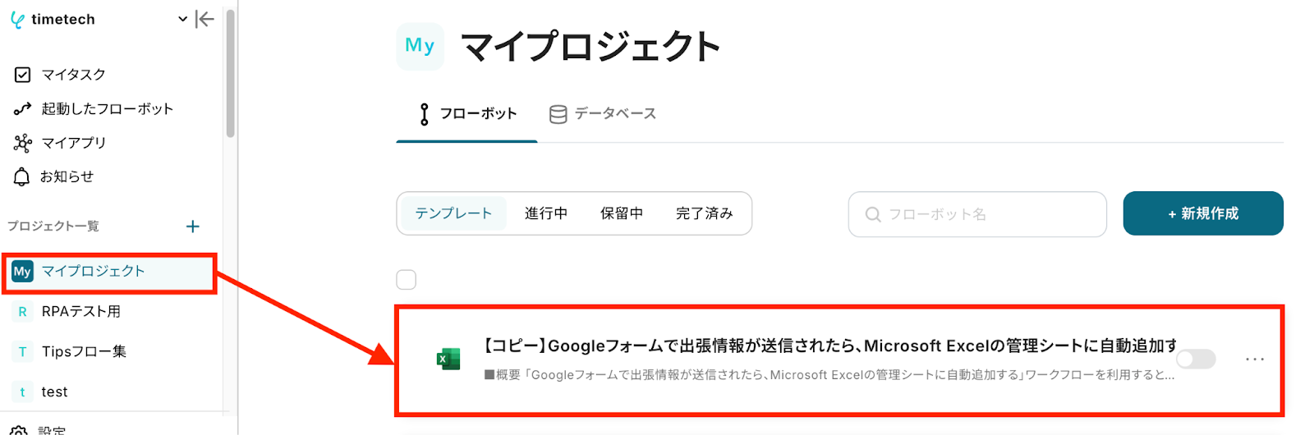1314x435 pixels.
Task: Click the My Tasks checkbox icon
Action: coord(23,75)
